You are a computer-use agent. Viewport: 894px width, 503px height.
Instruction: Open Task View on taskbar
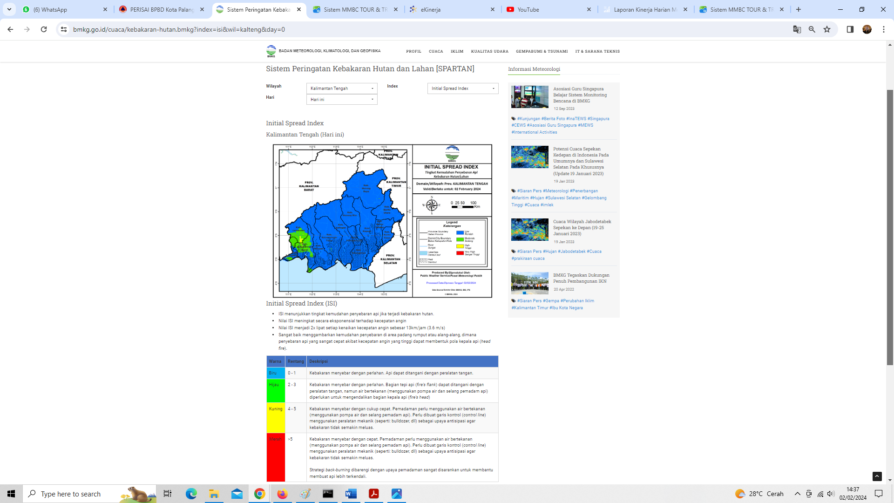pos(168,494)
